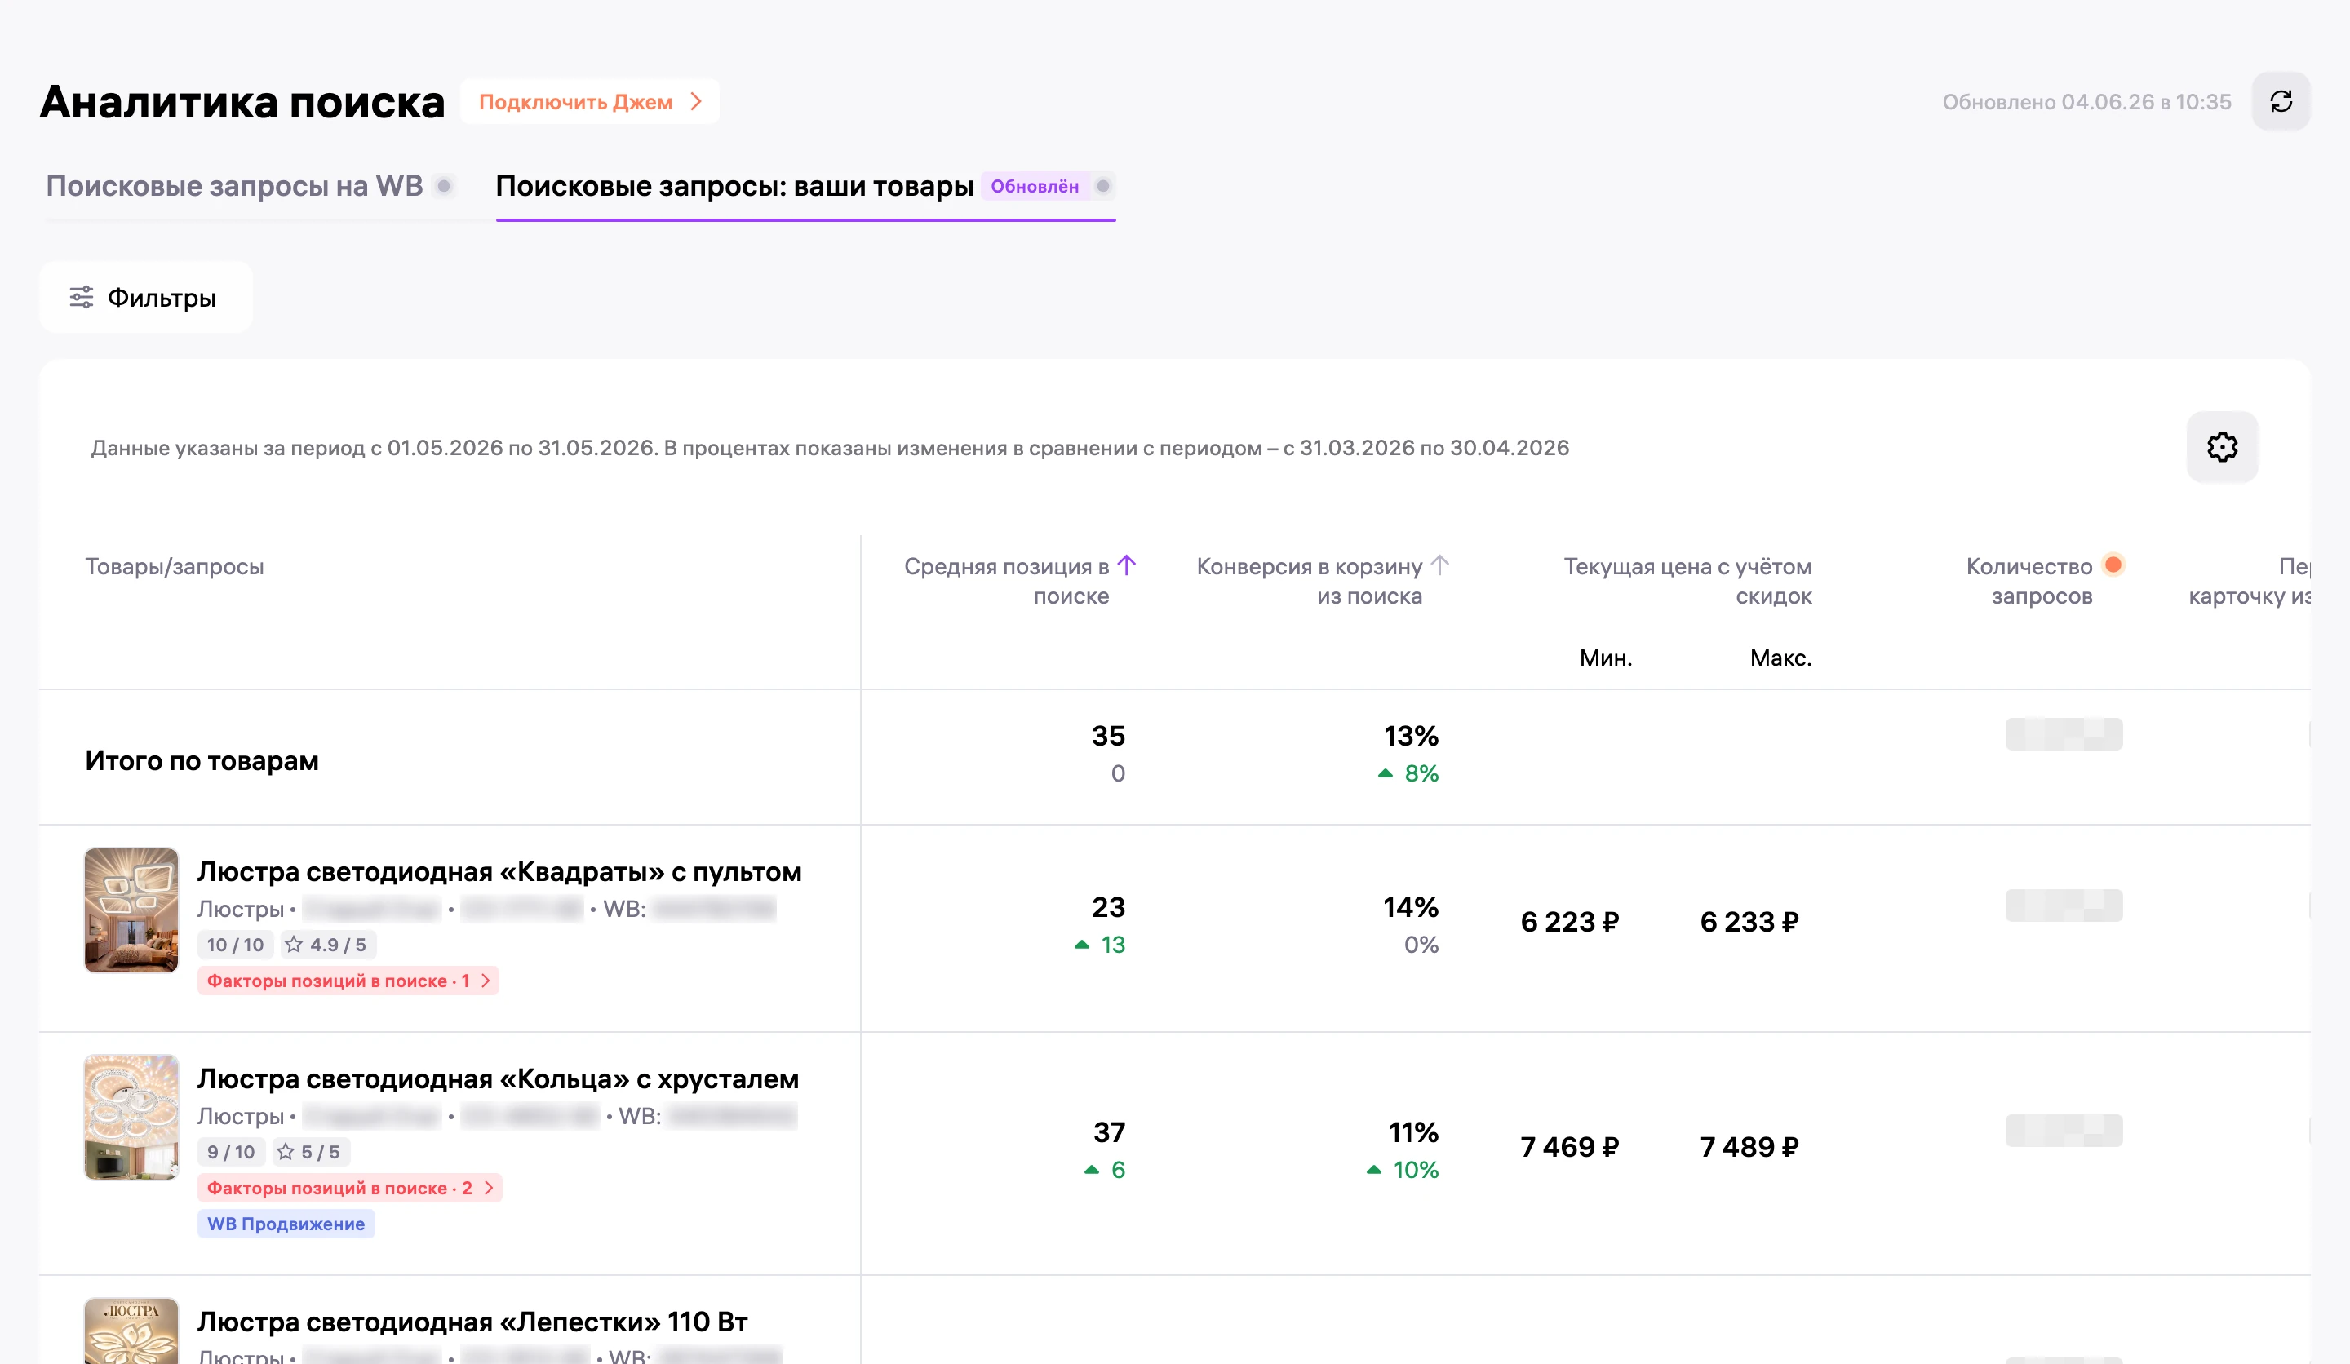Click orange dot near Количество запросов
The width and height of the screenshot is (2350, 1364).
[x=2113, y=564]
